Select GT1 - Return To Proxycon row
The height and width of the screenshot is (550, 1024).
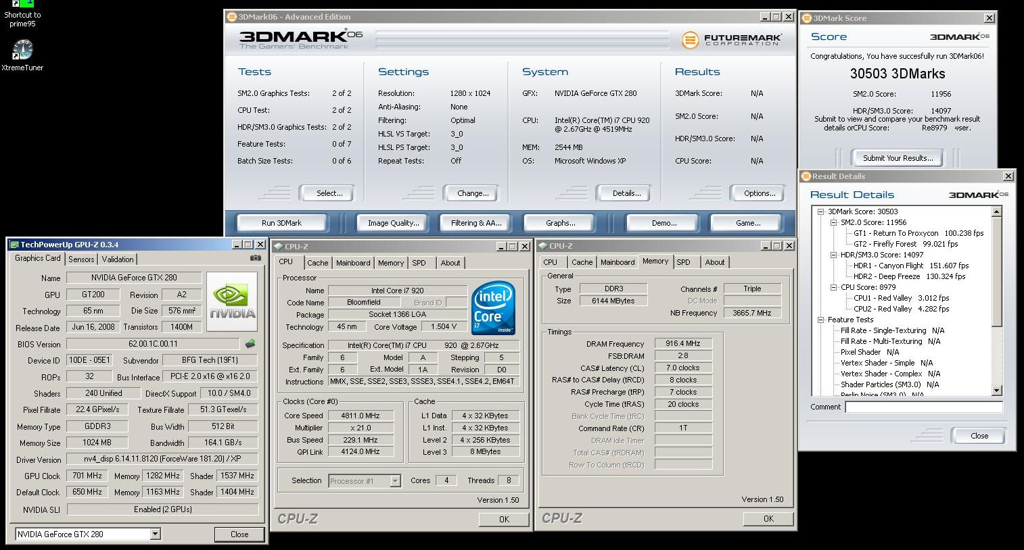pyautogui.click(x=918, y=233)
